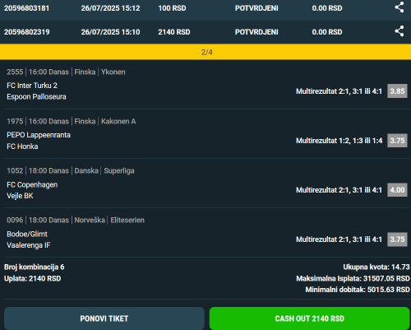Open ticket row 20596803181
This screenshot has width=411, height=330.
tap(205, 9)
